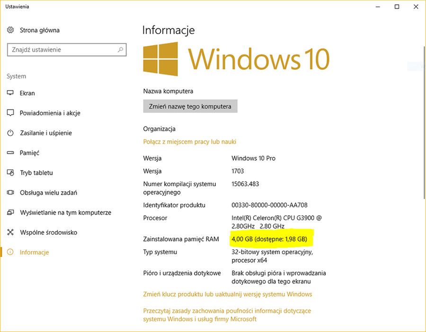Click the Typ systemu label

[x=160, y=252]
